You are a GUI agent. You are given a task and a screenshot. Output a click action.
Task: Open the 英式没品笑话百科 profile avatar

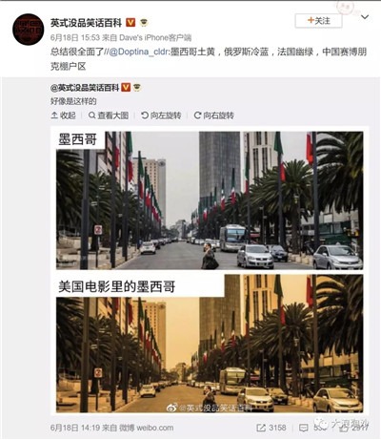coord(29,30)
